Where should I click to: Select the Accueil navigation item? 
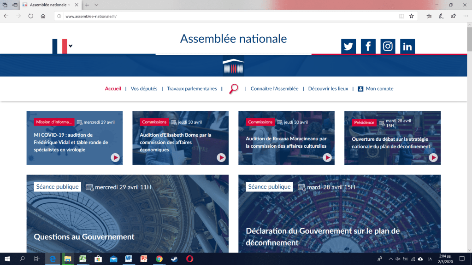click(x=113, y=89)
